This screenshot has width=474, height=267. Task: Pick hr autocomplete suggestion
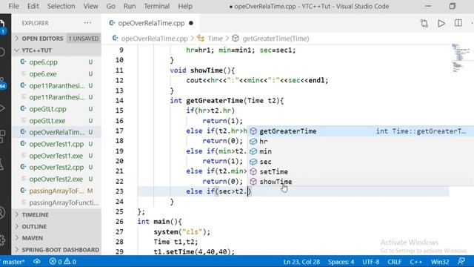[x=361, y=142]
